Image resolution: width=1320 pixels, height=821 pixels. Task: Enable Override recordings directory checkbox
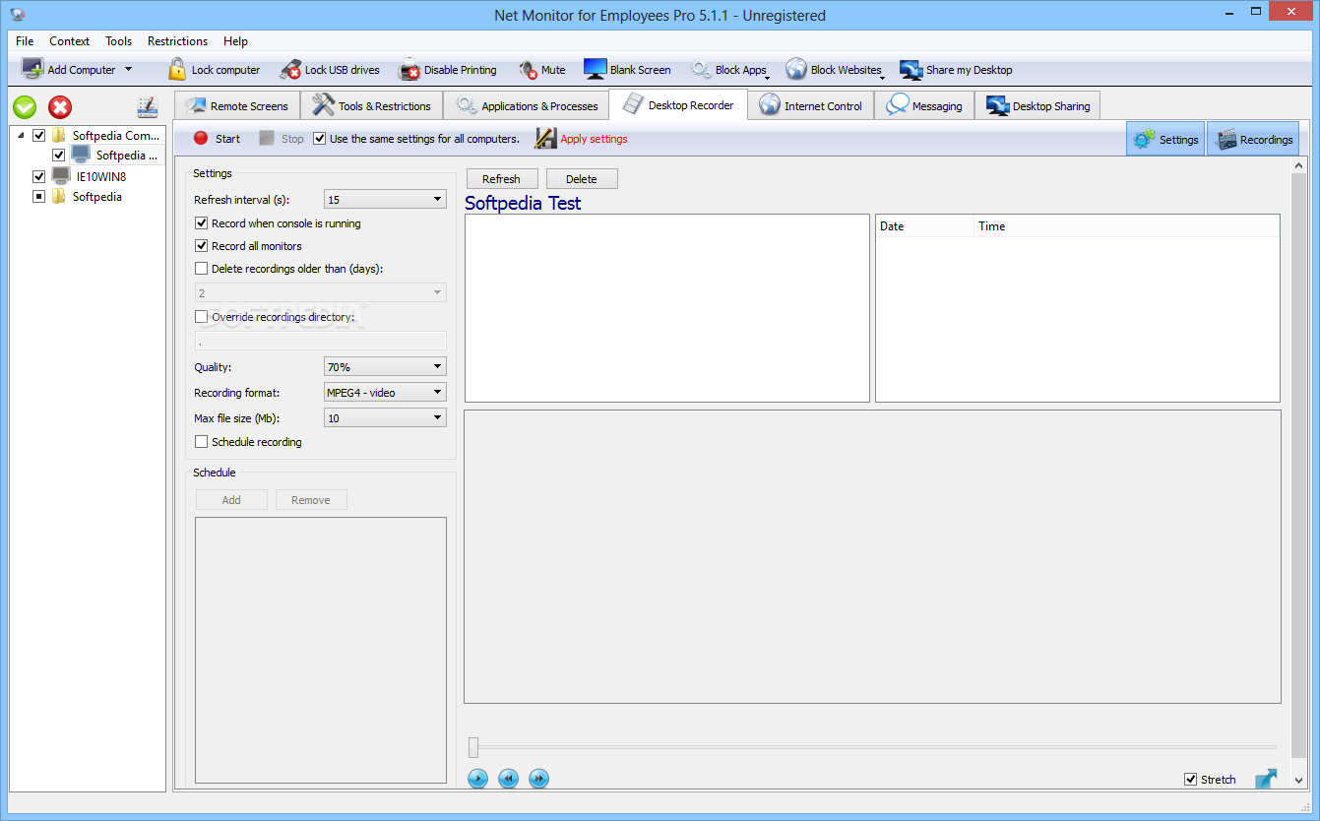(202, 317)
